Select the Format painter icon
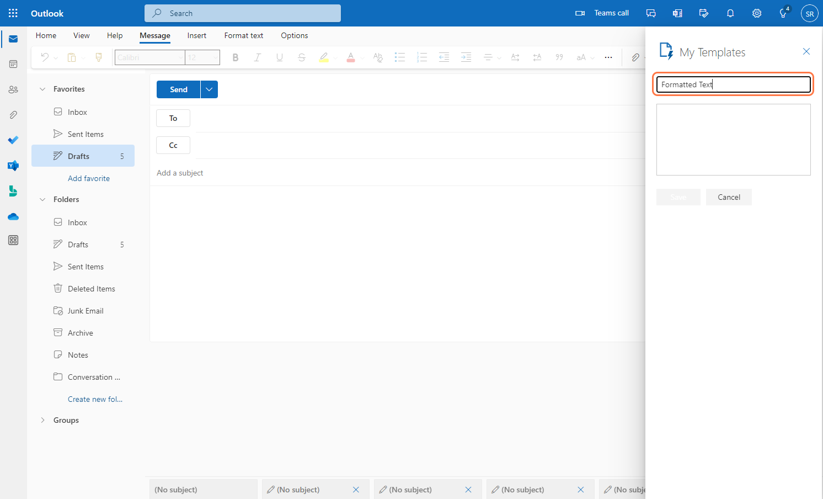This screenshot has height=499, width=823. pyautogui.click(x=99, y=57)
